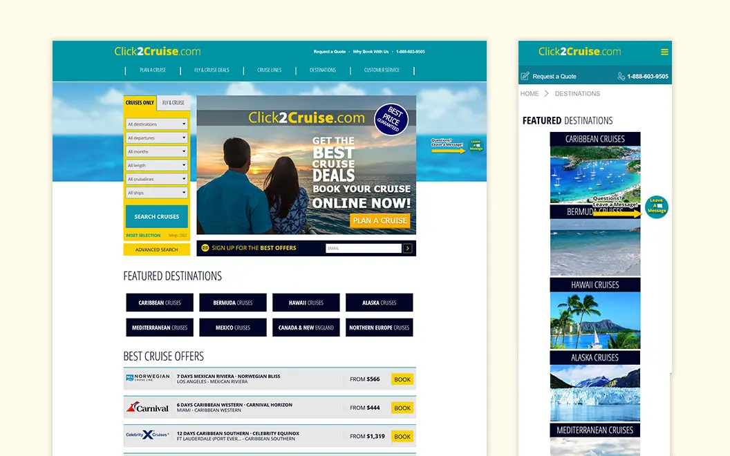
Task: Select Alaska Cruises destination button
Action: (x=379, y=303)
